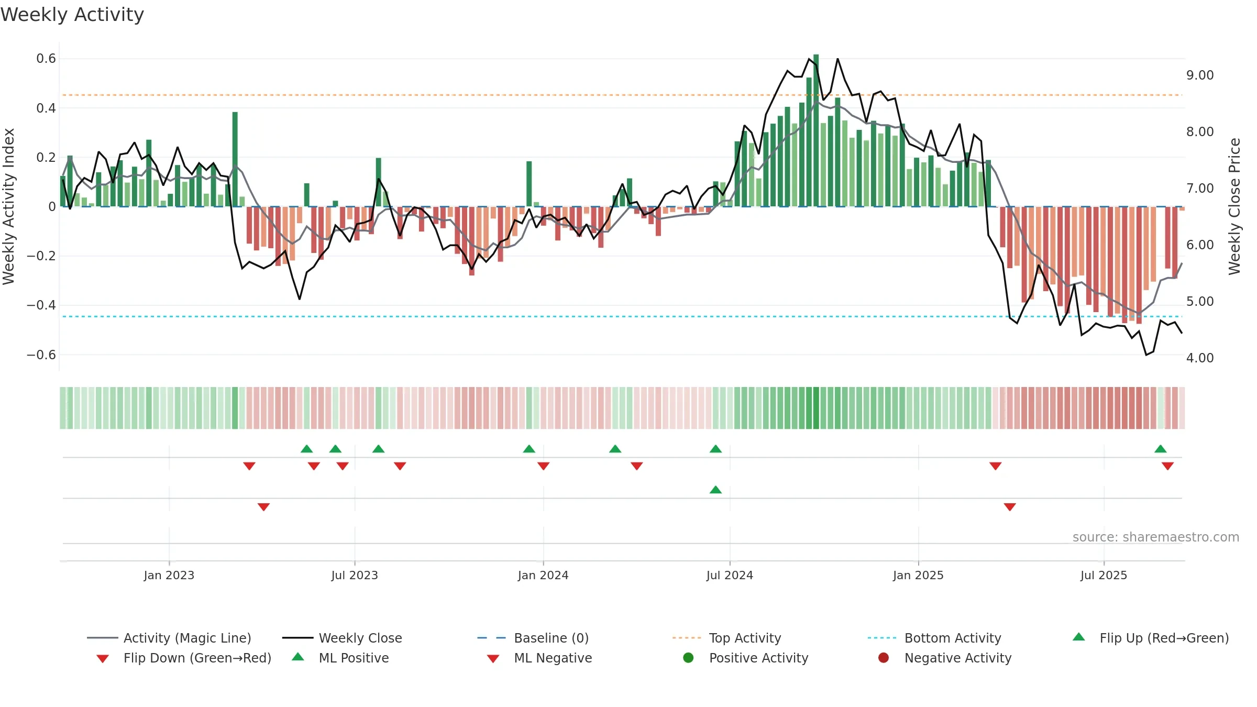Toggle the ML Negative legend entry
Viewport: 1257px width, 707px height.
click(x=539, y=658)
